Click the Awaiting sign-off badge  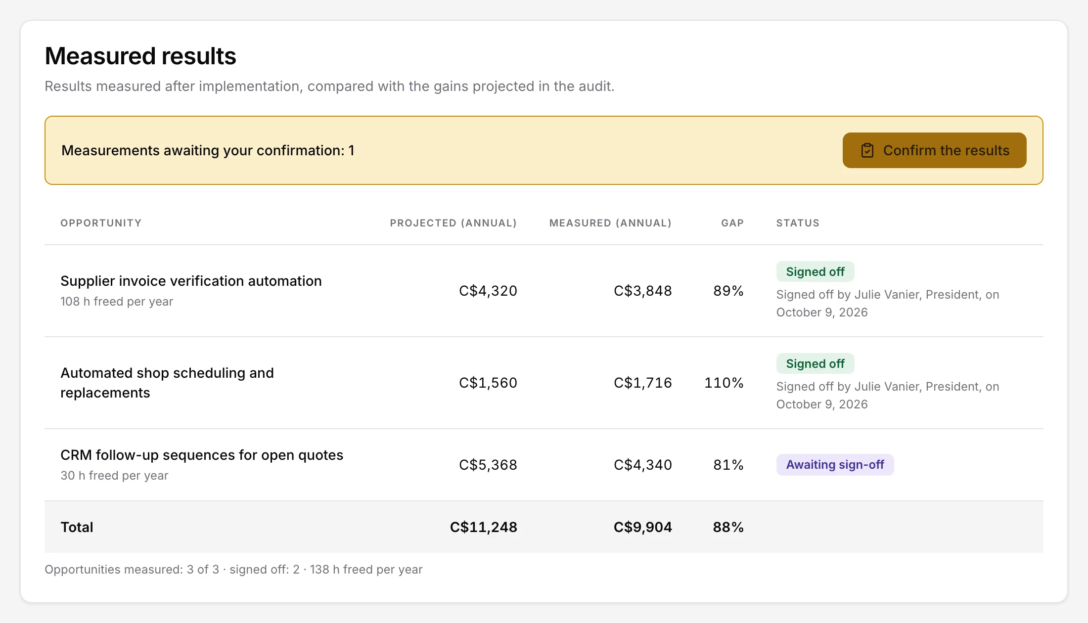tap(835, 465)
